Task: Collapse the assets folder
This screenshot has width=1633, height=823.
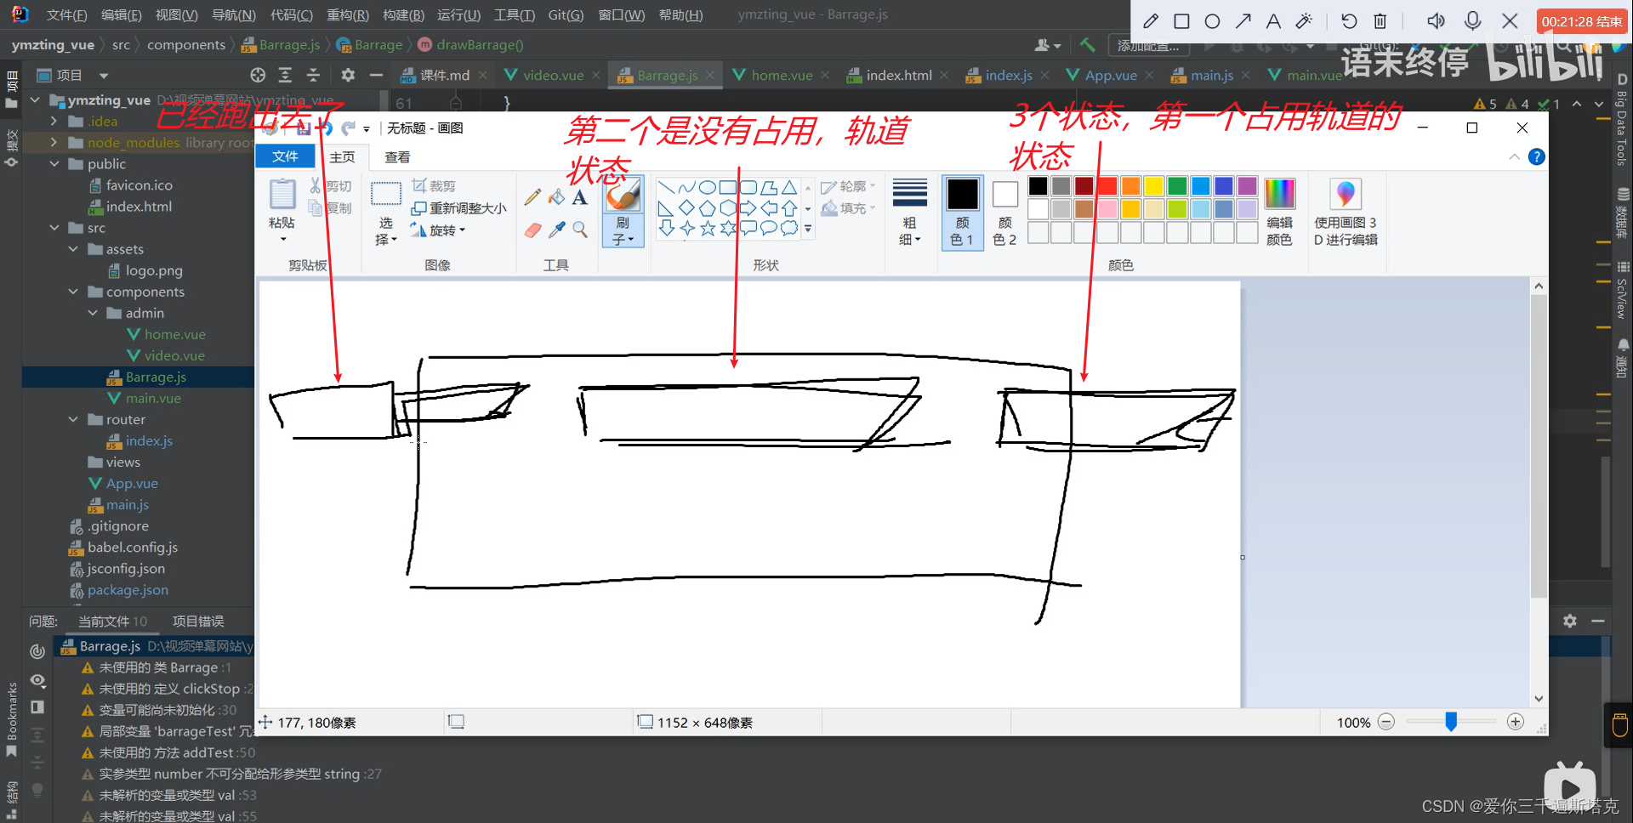Action: [73, 249]
